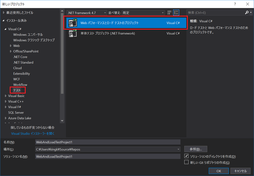Enable 新しい Git リポジトリの作成 checkbox
This screenshot has height=176, width=254.
(186, 162)
